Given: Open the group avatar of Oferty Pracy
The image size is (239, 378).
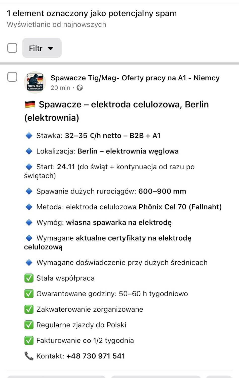Looking at the screenshot, I should pos(35,82).
